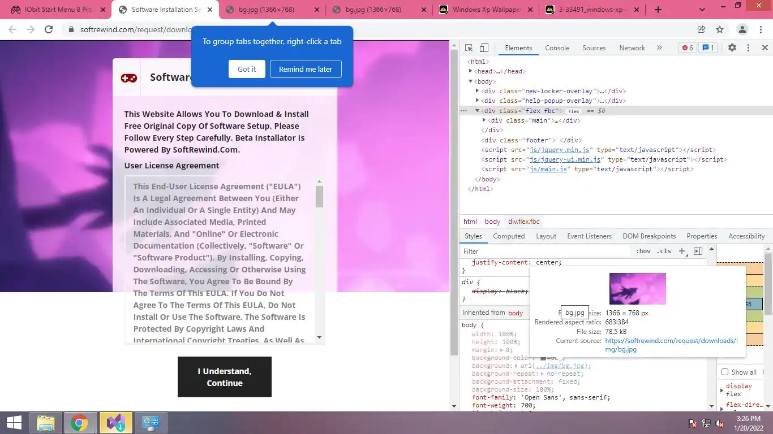
Task: Activate the inspect element picker icon
Action: [469, 48]
